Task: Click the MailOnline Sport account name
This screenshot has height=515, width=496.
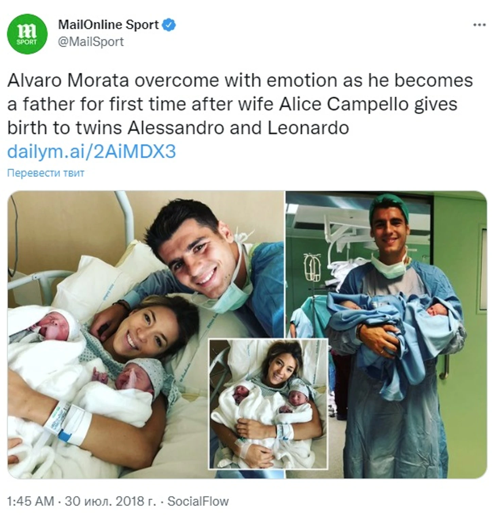Action: pyautogui.click(x=108, y=25)
